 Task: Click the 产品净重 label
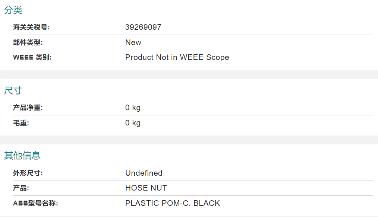click(x=28, y=108)
